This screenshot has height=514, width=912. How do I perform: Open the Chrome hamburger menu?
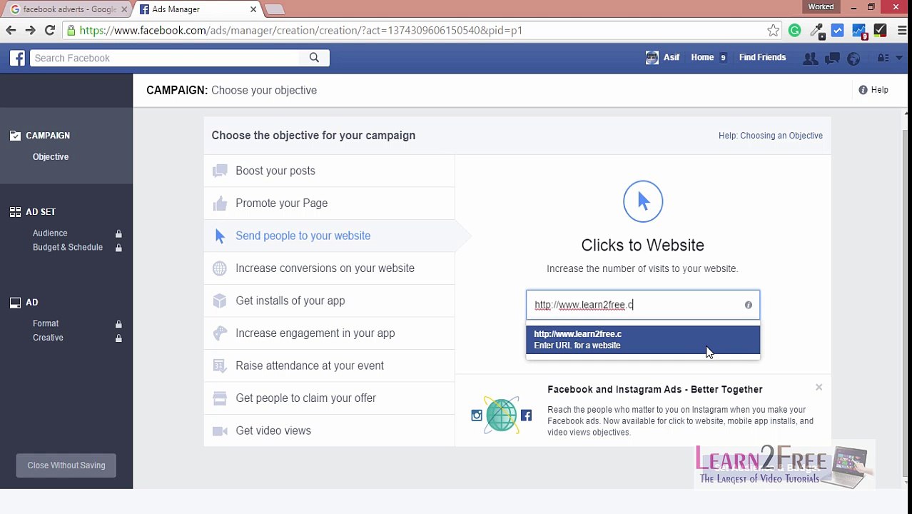[901, 31]
